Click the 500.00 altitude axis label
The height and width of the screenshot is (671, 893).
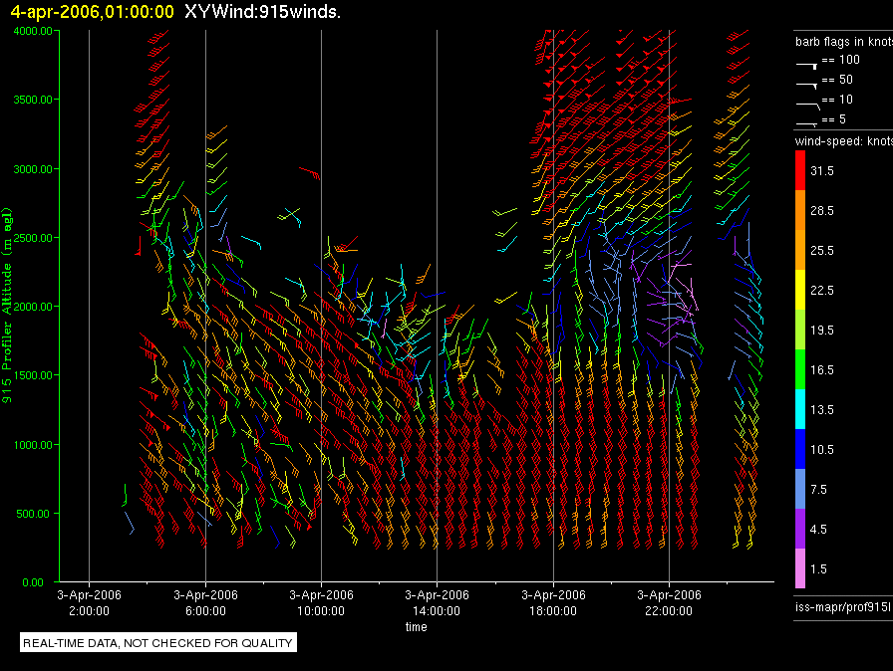pos(33,514)
